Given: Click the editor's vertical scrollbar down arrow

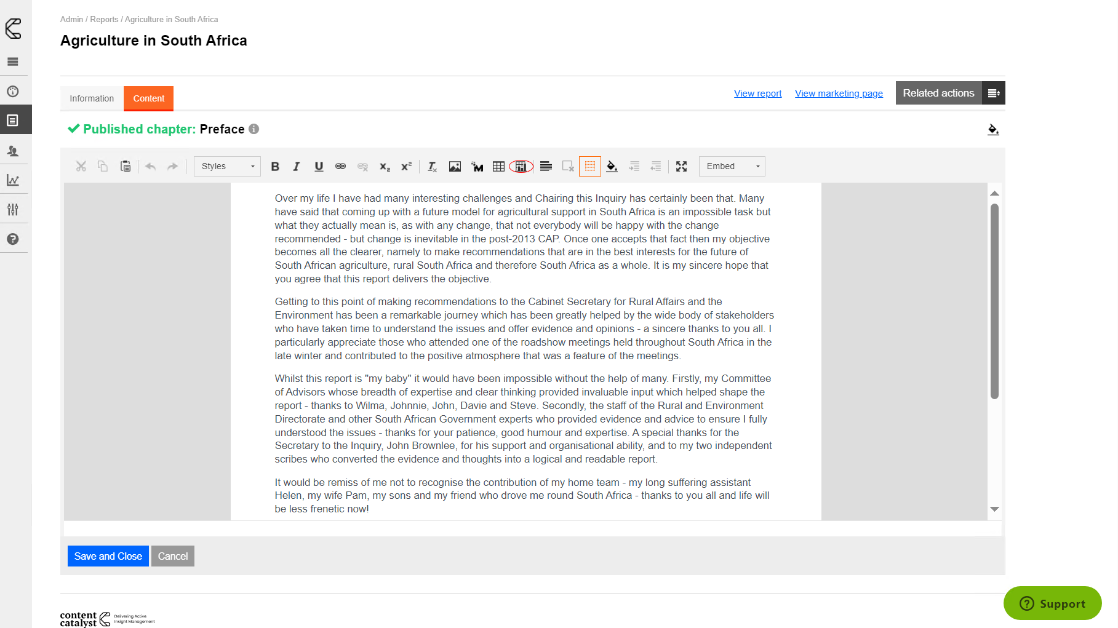Looking at the screenshot, I should (994, 509).
